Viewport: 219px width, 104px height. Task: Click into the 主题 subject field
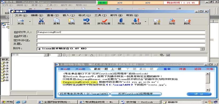(x=121, y=45)
